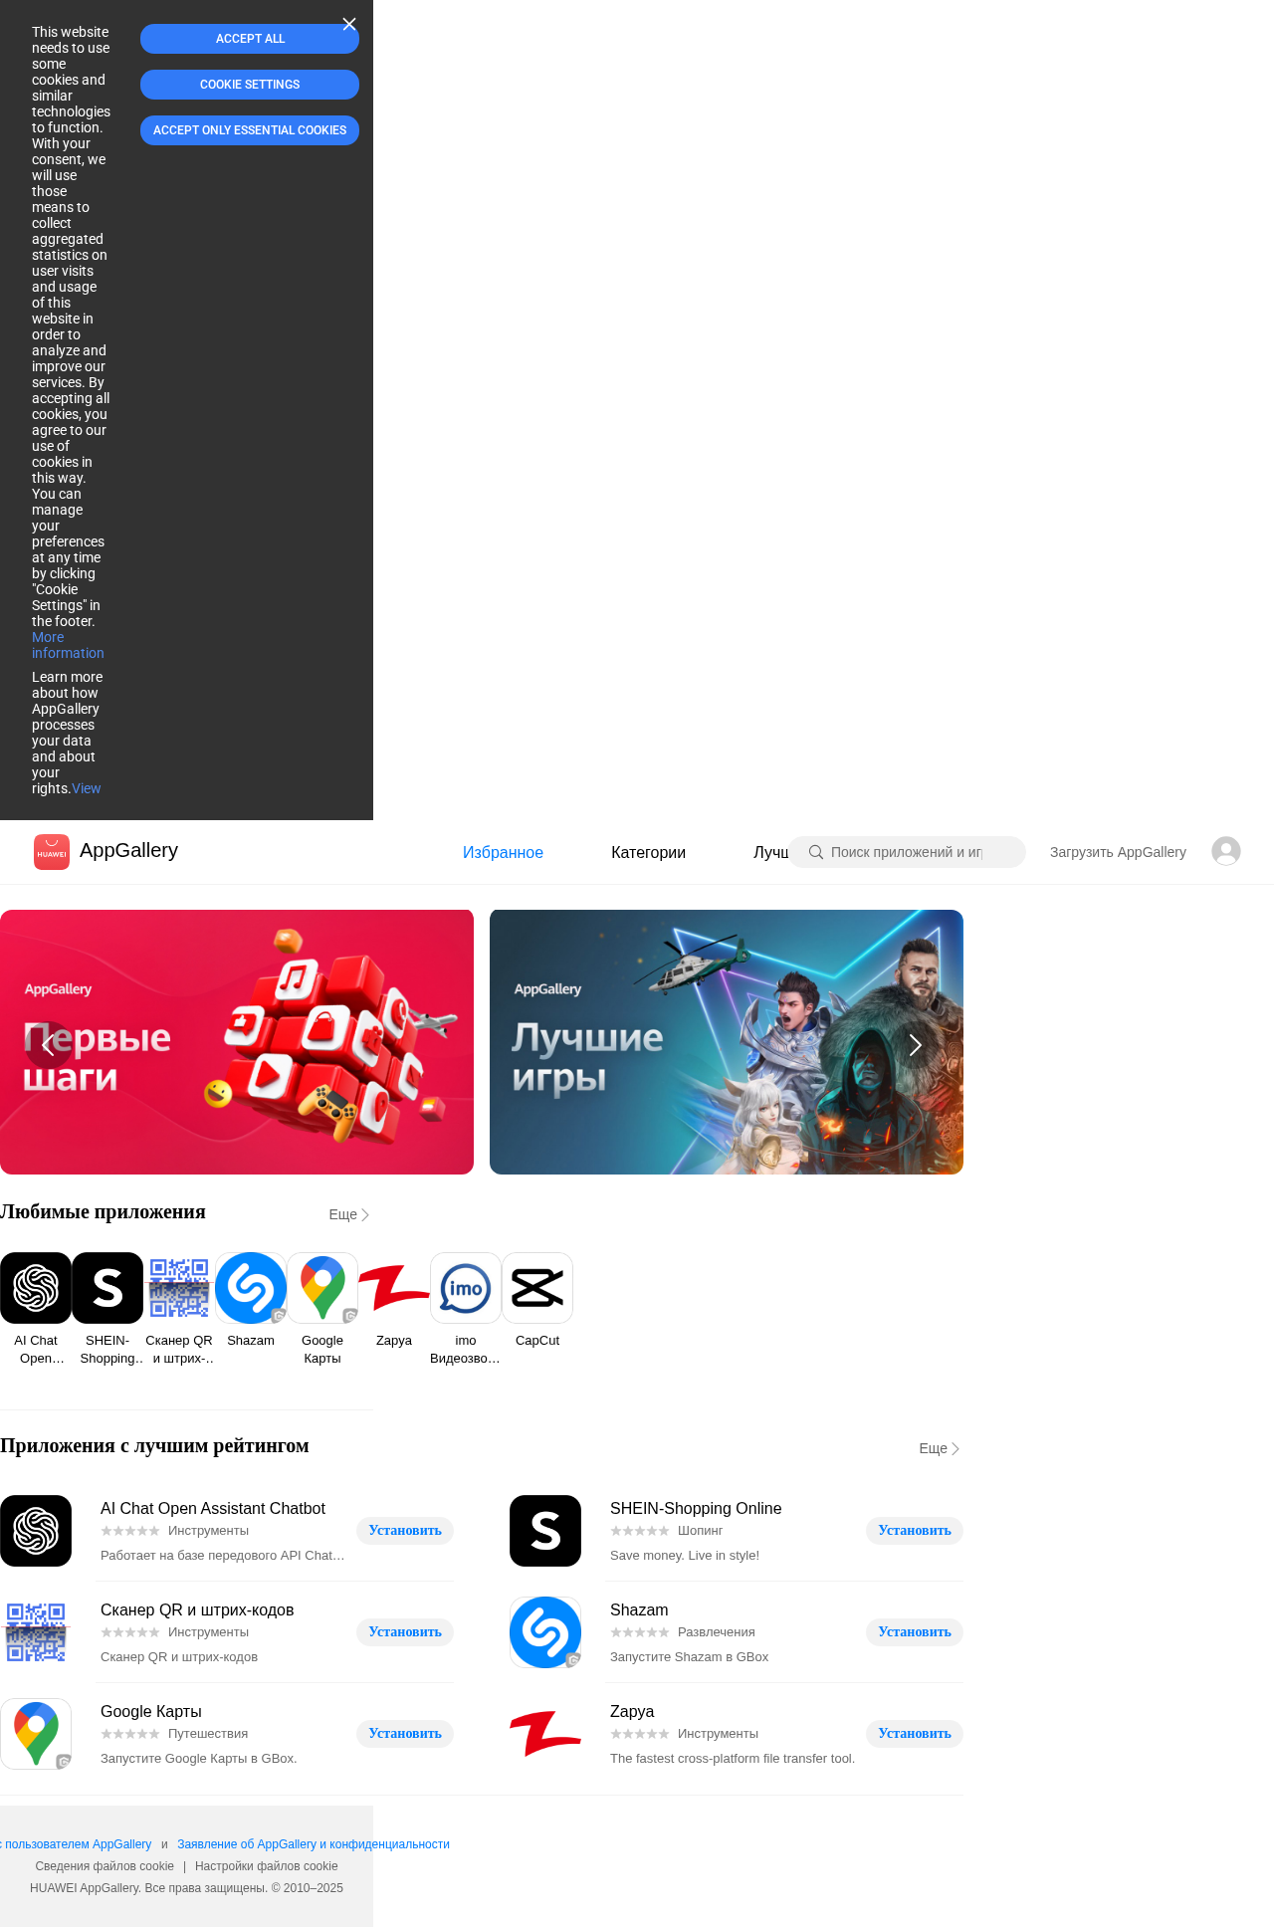Switch to the Избранное tab

pyautogui.click(x=503, y=852)
